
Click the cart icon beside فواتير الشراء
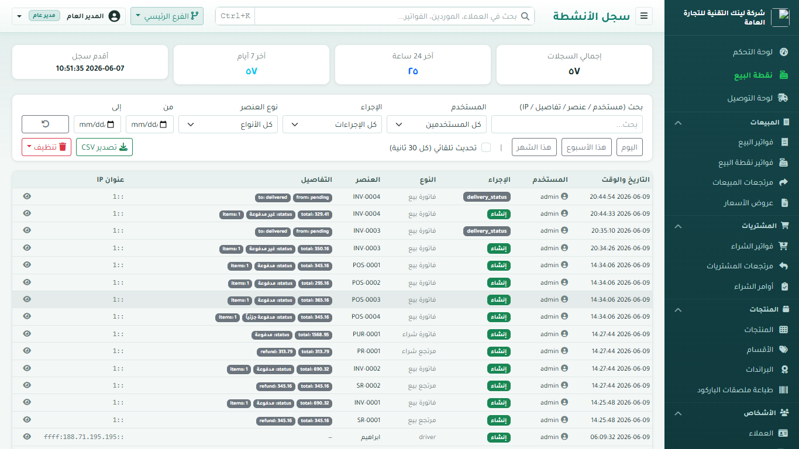tap(784, 246)
